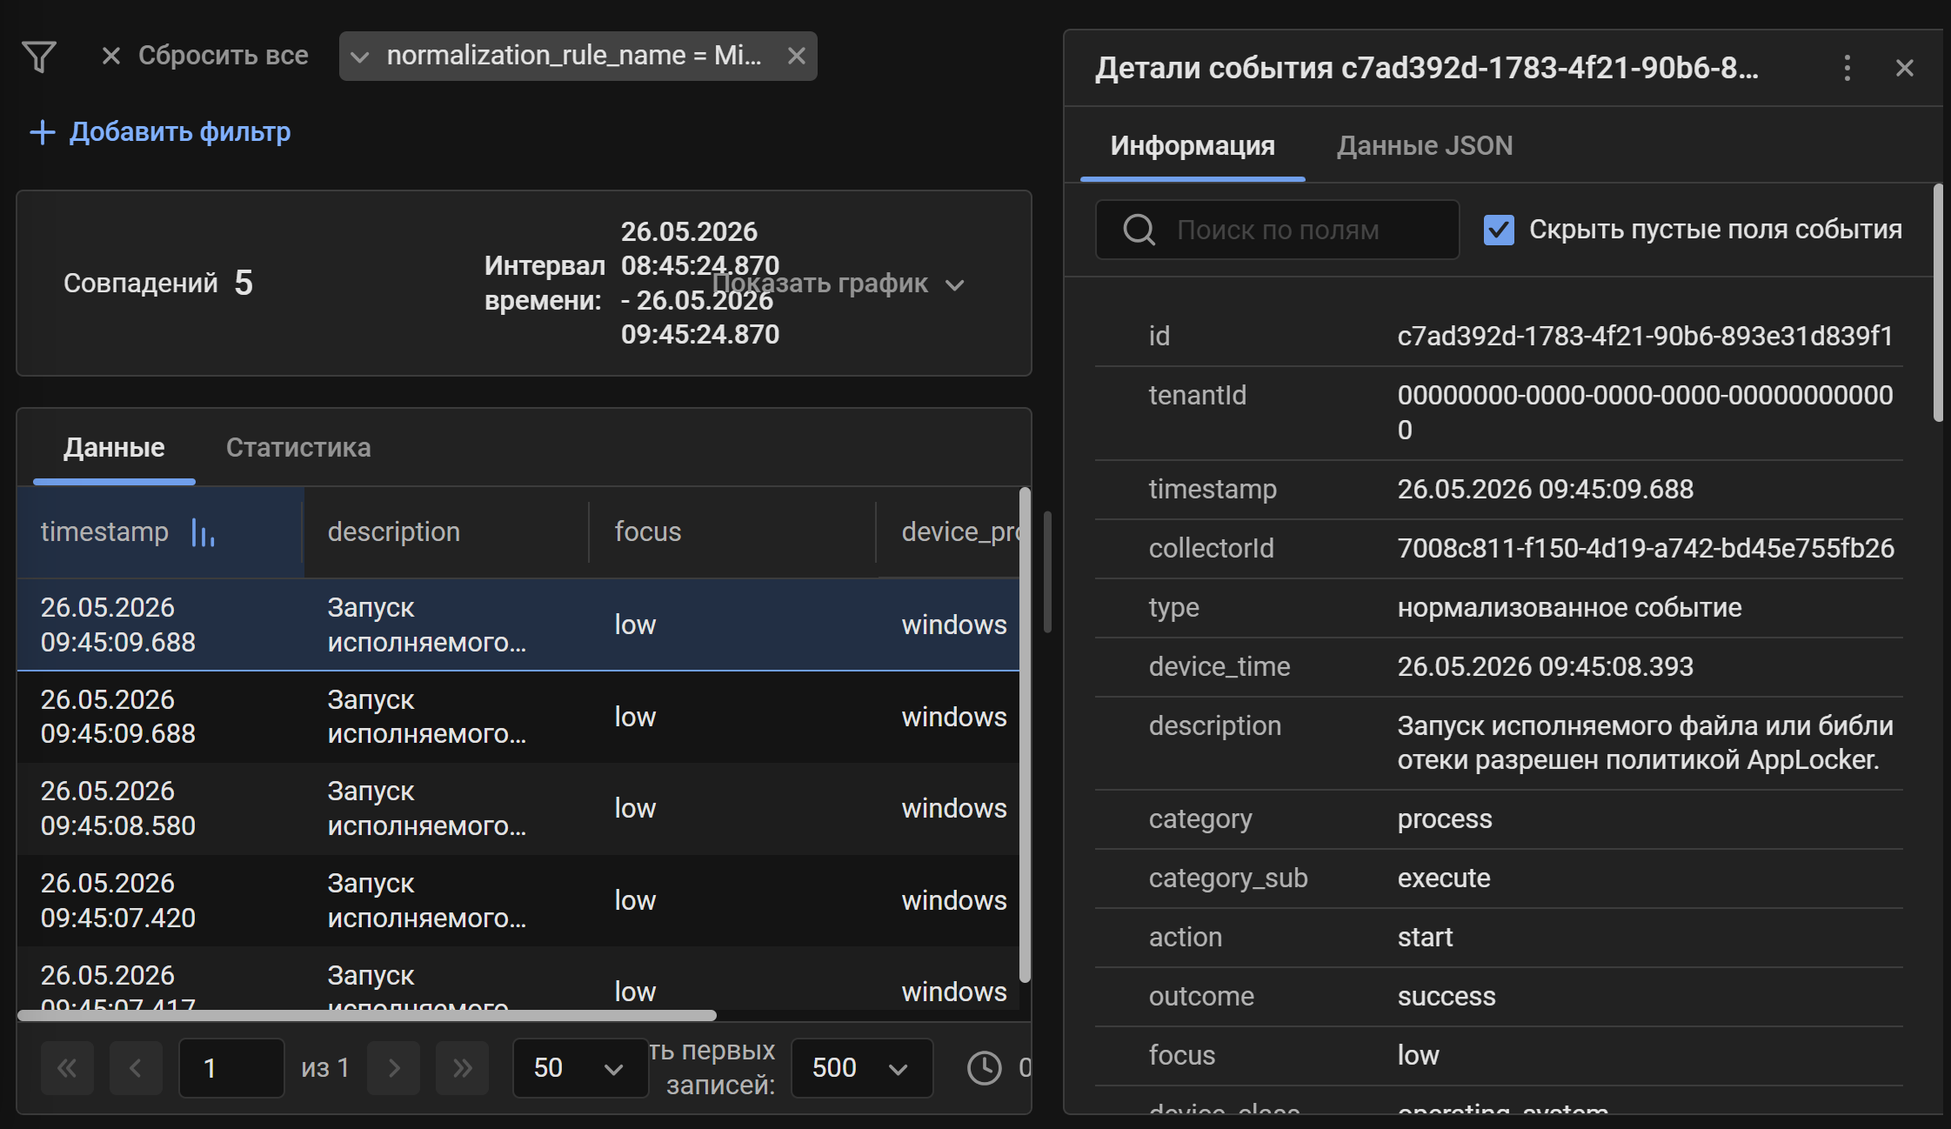Click the category value process
The width and height of the screenshot is (1951, 1129).
click(1444, 819)
